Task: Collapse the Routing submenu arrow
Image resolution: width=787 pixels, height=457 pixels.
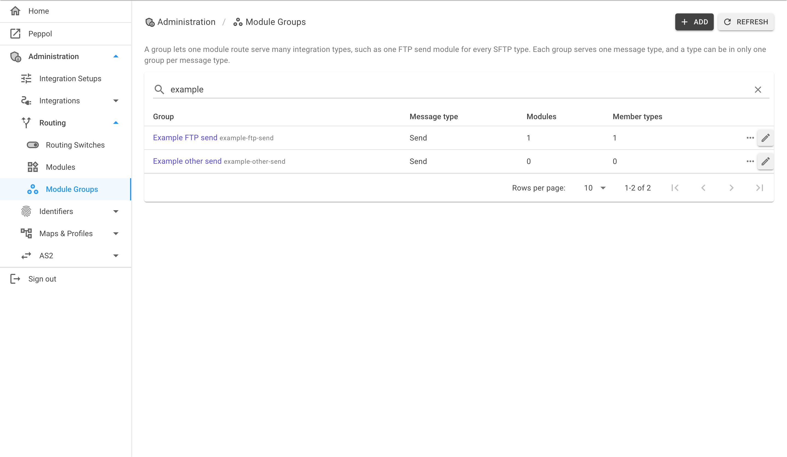Action: pos(116,123)
